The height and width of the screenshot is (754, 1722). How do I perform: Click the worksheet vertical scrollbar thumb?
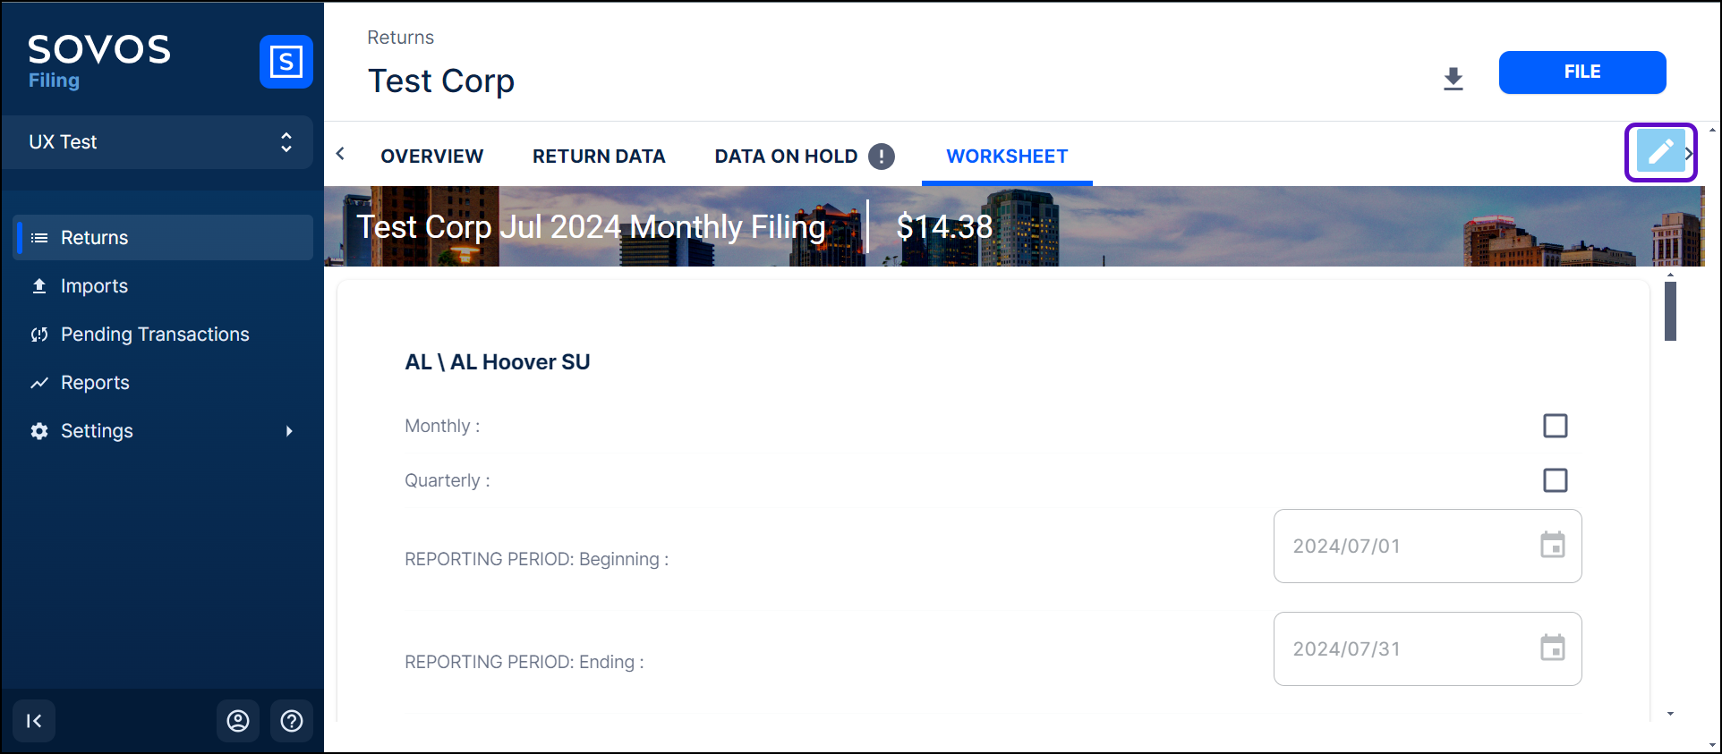[x=1670, y=311]
